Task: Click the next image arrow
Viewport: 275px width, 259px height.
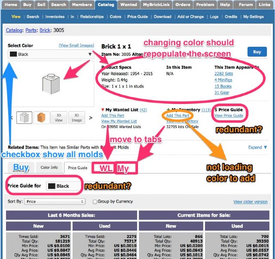Action: tap(90, 117)
